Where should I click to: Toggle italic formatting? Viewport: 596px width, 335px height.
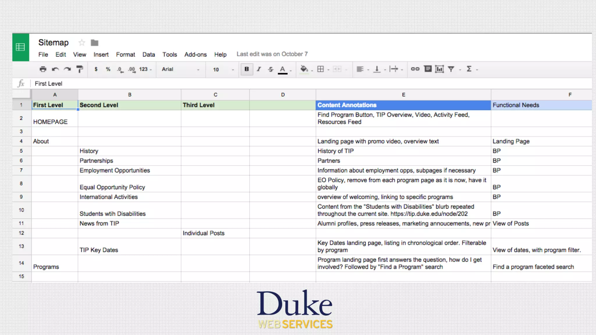click(x=259, y=69)
